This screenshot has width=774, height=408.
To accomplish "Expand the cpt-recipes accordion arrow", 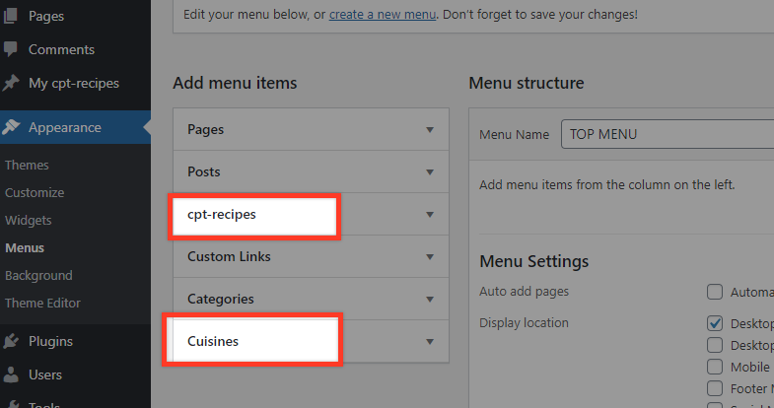I will (430, 215).
